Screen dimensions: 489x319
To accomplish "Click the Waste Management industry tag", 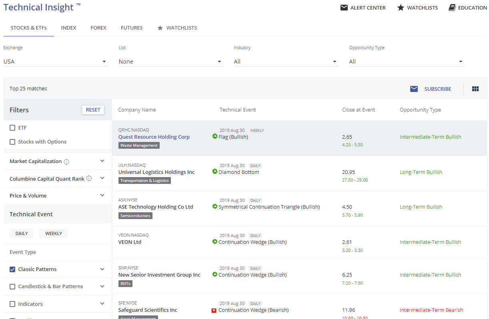I will pyautogui.click(x=139, y=146).
